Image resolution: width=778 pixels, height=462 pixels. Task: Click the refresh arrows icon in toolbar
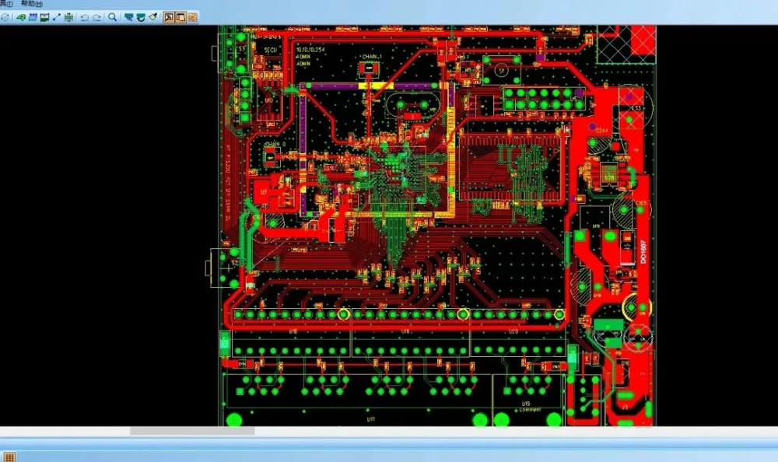point(5,17)
